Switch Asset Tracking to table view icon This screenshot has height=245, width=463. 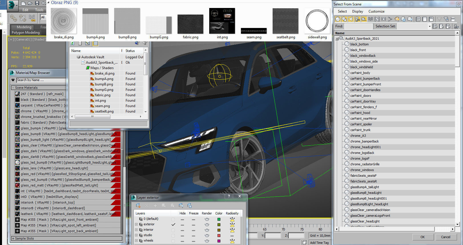tap(96, 43)
